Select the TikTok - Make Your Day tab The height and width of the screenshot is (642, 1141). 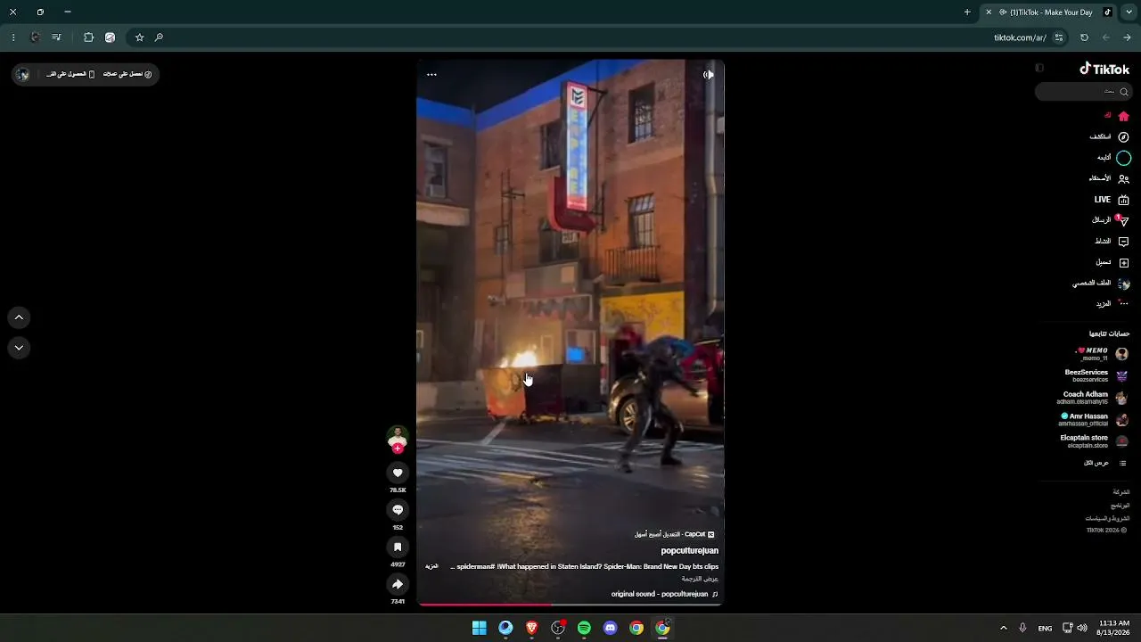point(1048,12)
